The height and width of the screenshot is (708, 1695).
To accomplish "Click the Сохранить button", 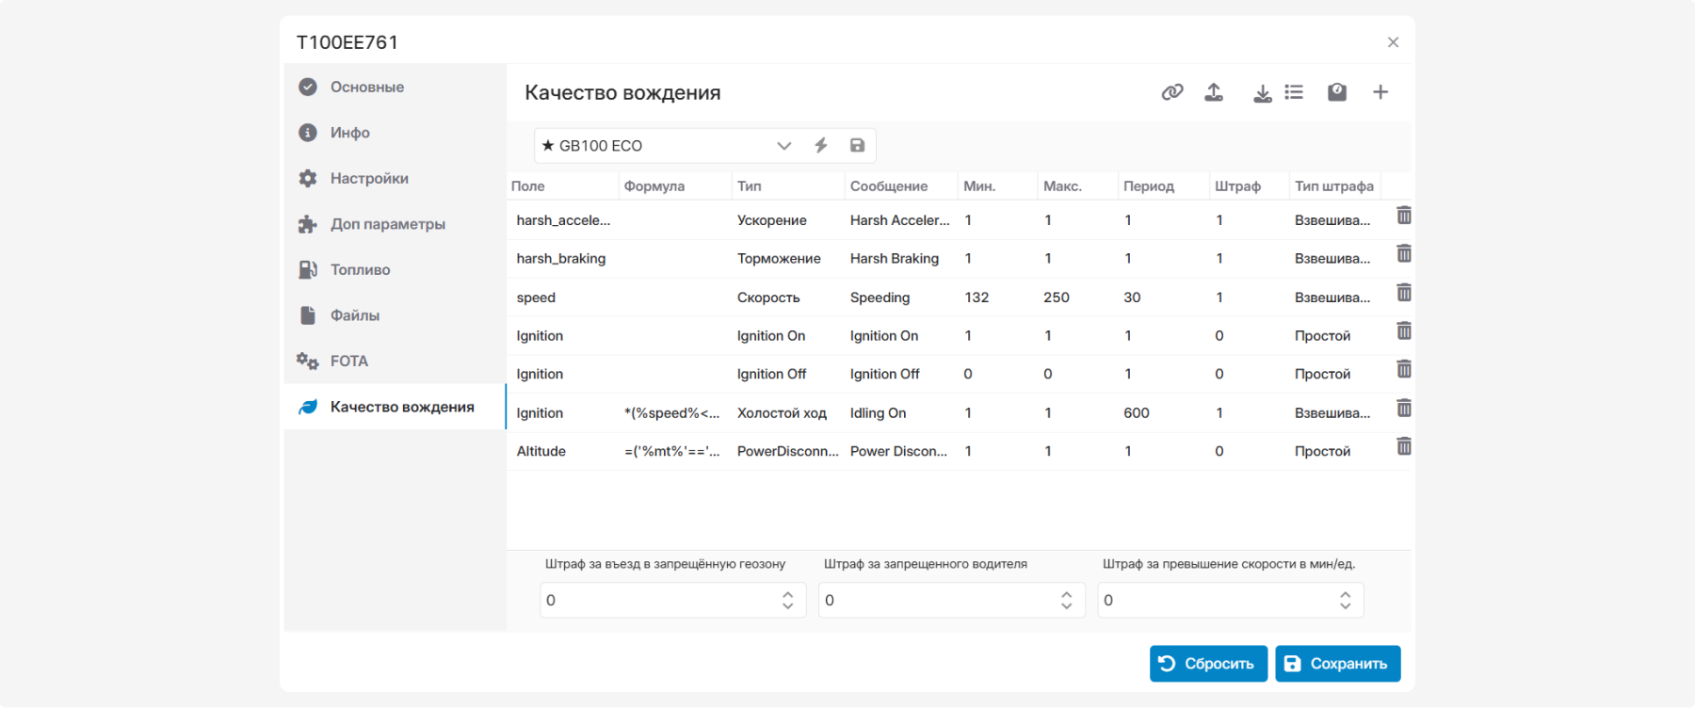I will pyautogui.click(x=1338, y=664).
